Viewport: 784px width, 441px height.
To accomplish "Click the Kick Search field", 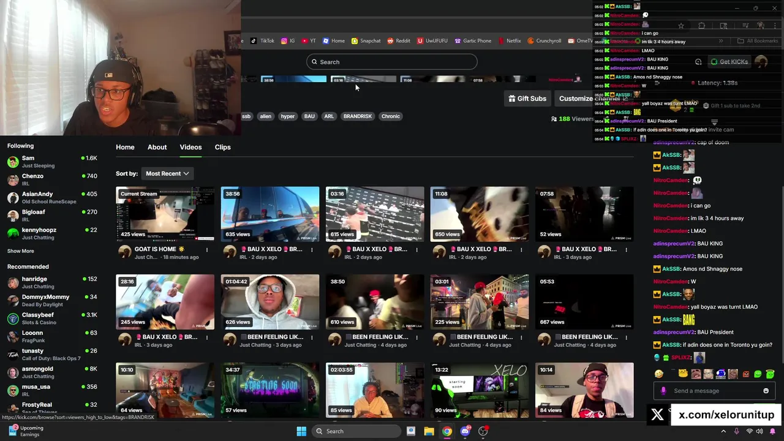I will (392, 62).
